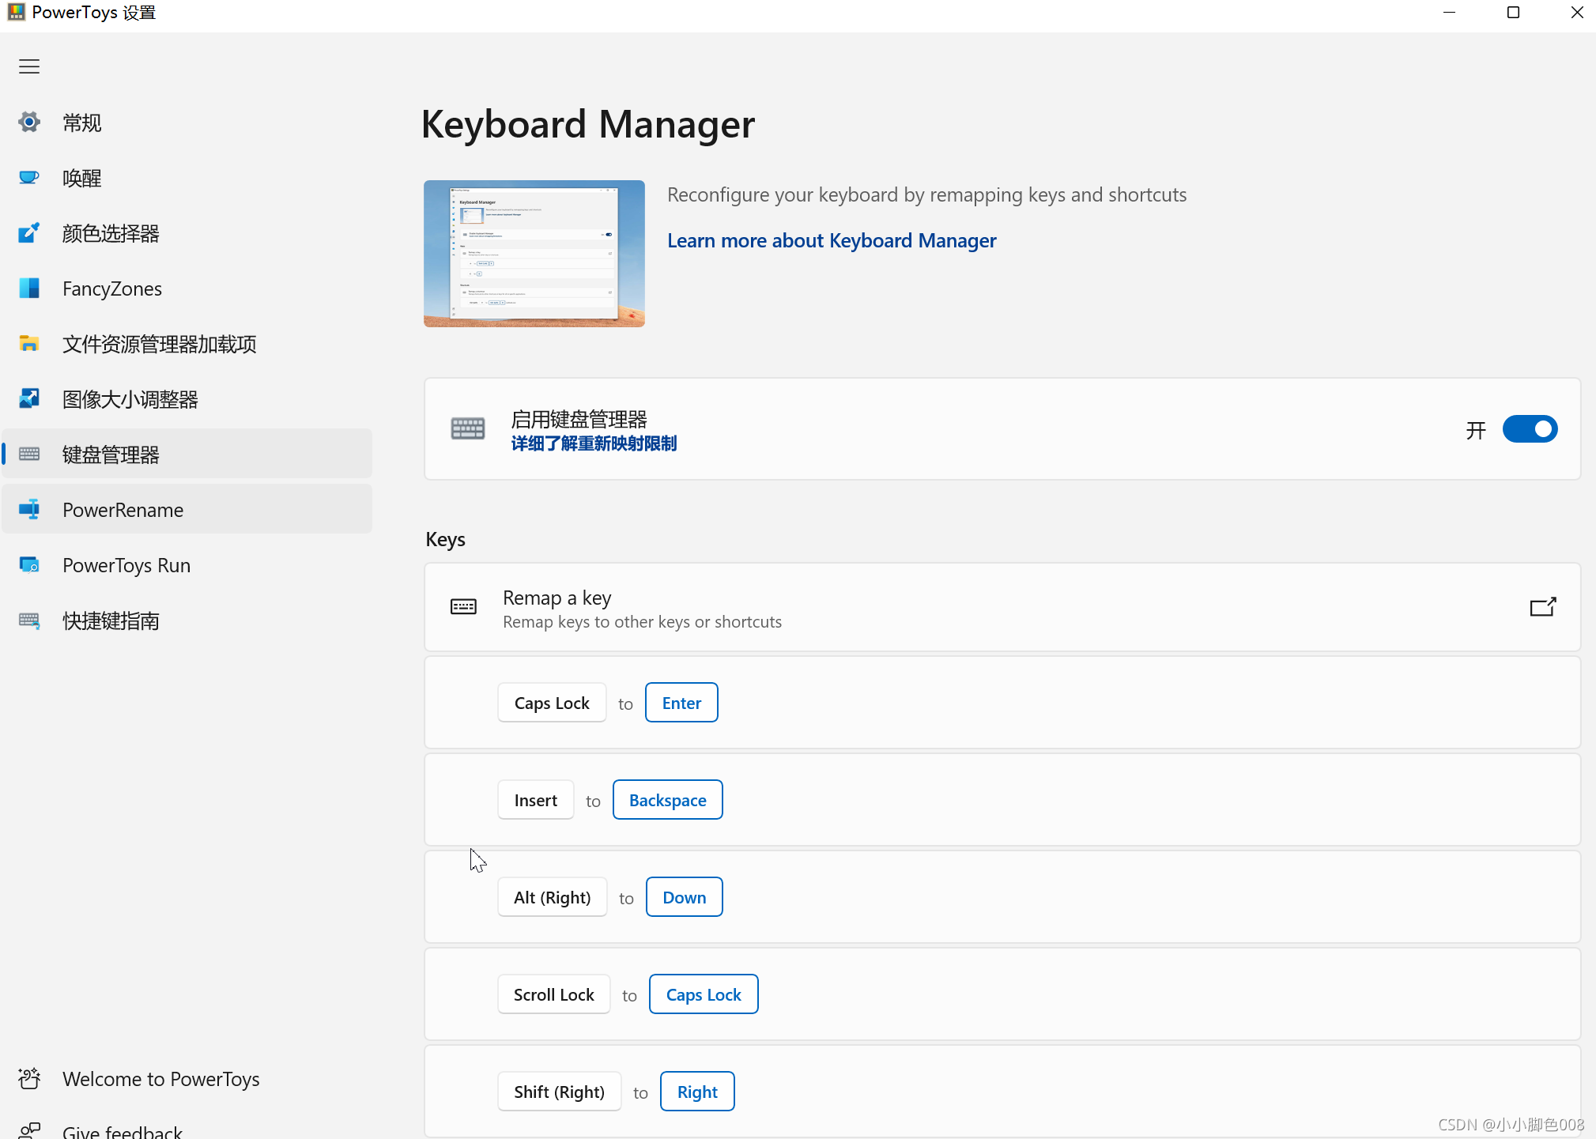Viewport: 1596px width, 1139px height.
Task: Click the Keyboard Manager preview thumbnail
Action: [x=534, y=254]
